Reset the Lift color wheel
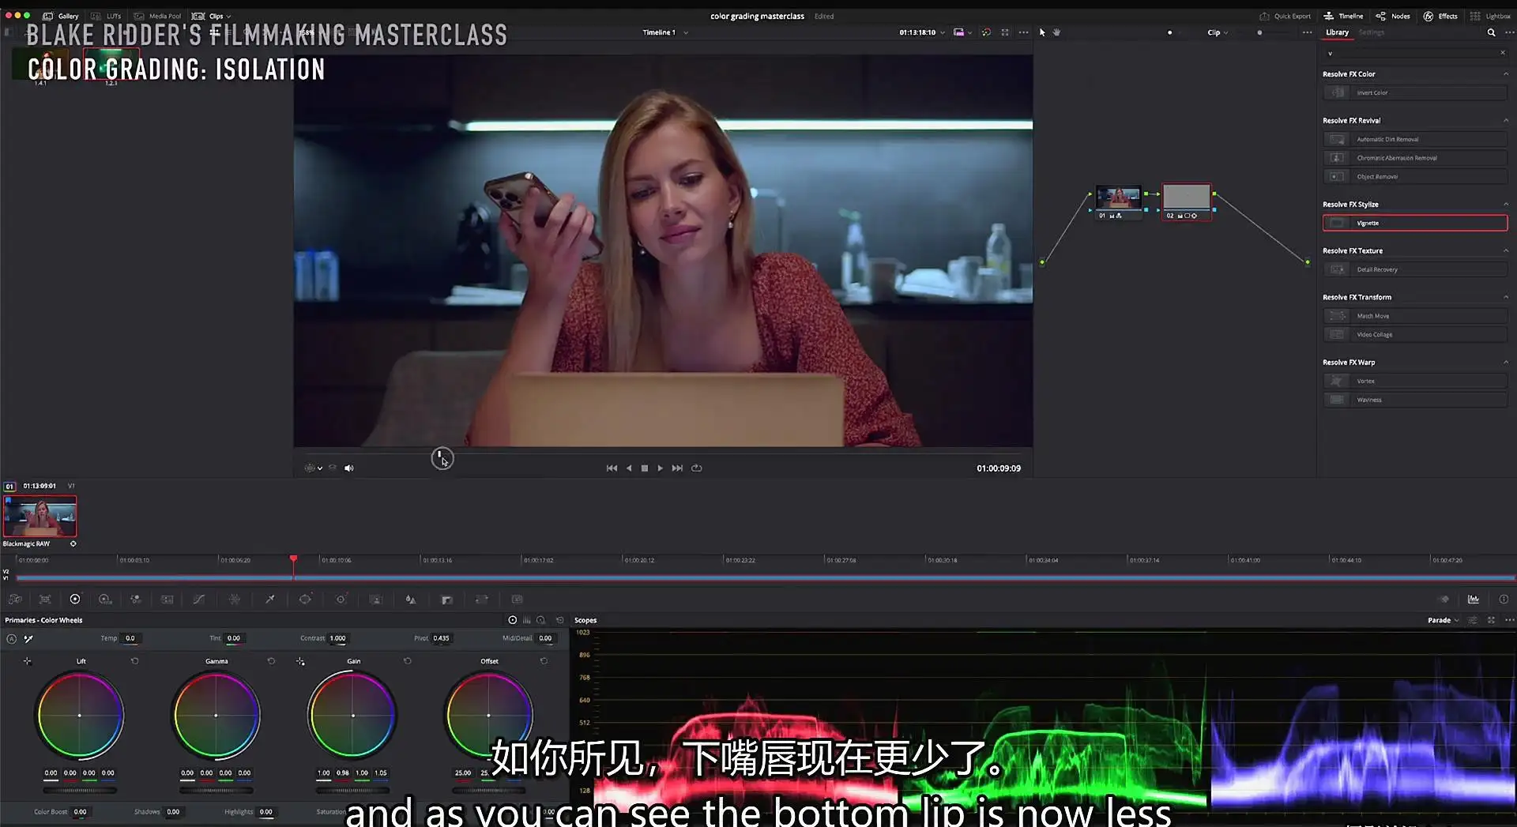Viewport: 1517px width, 827px height. 135,661
